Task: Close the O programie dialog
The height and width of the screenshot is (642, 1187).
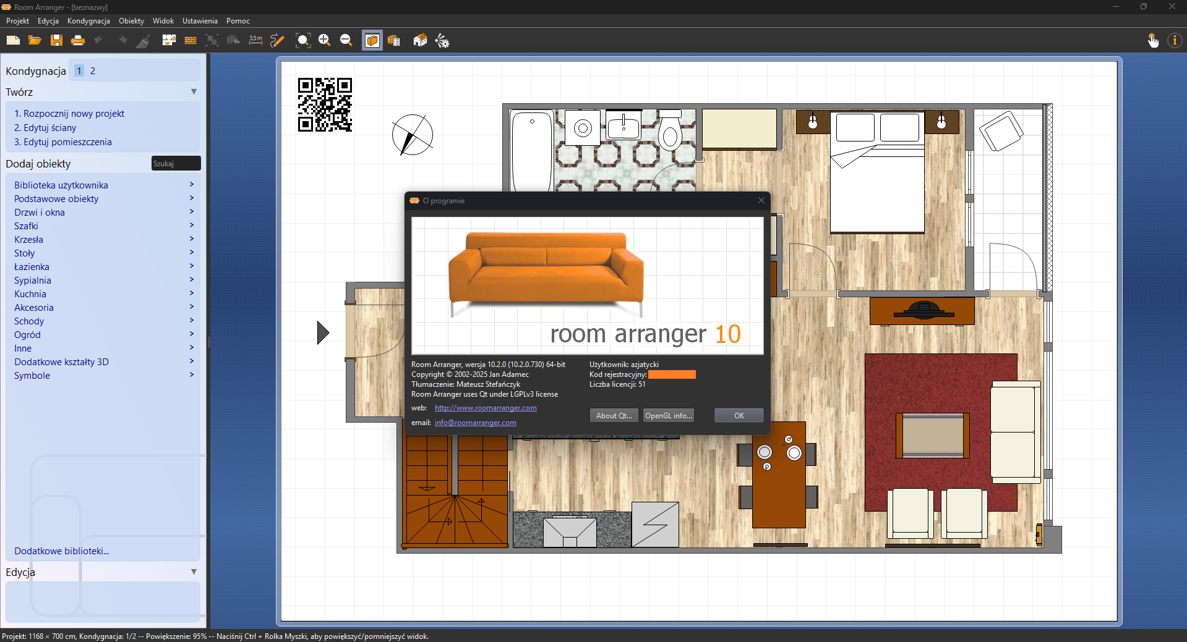Action: [761, 200]
